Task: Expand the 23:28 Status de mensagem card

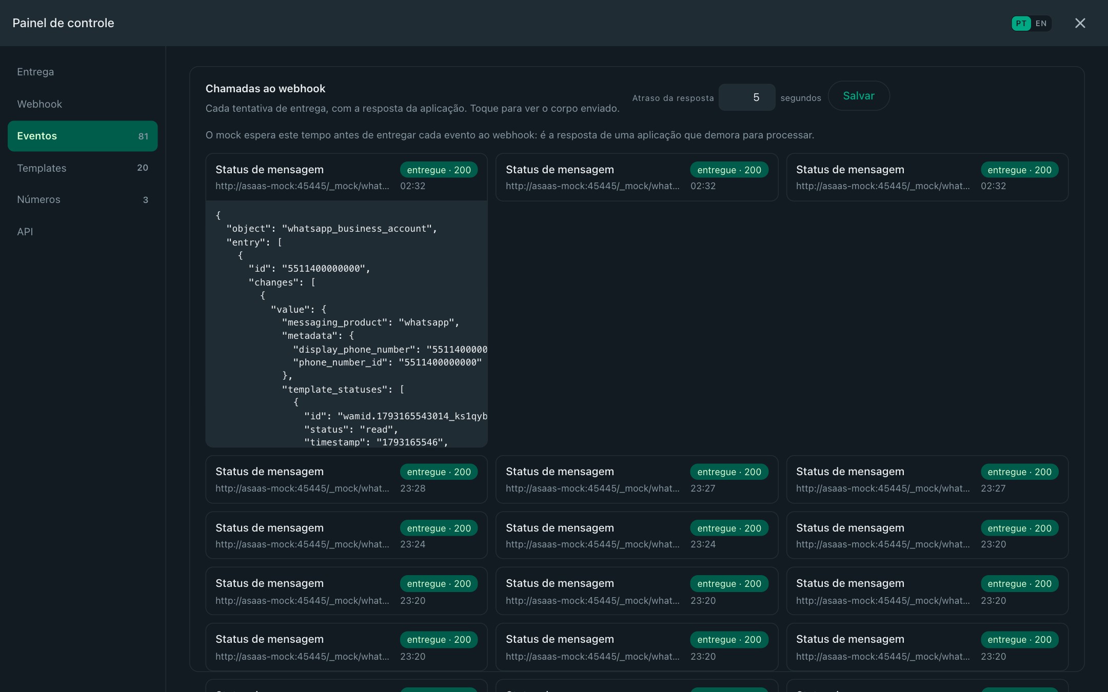Action: click(x=346, y=479)
